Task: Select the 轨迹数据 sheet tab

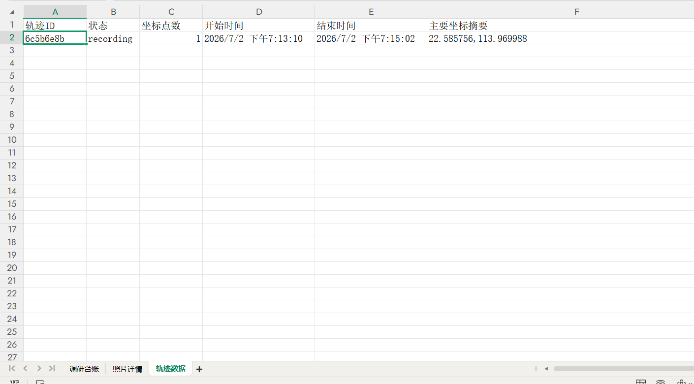Action: 171,368
